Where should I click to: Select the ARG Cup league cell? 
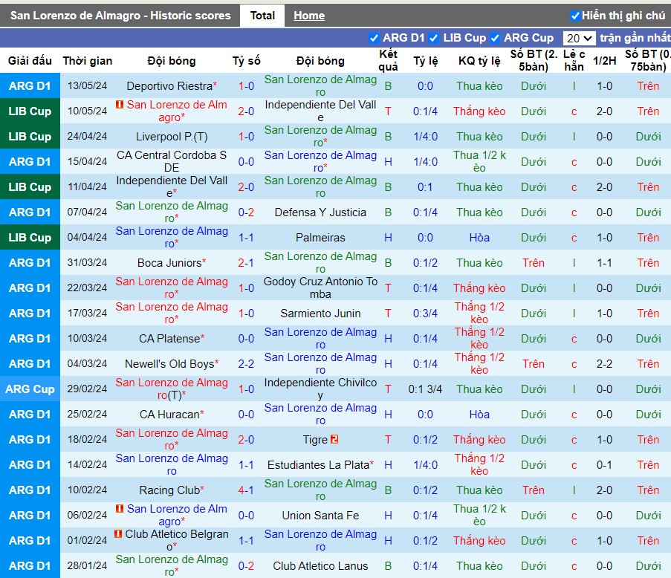pyautogui.click(x=30, y=389)
